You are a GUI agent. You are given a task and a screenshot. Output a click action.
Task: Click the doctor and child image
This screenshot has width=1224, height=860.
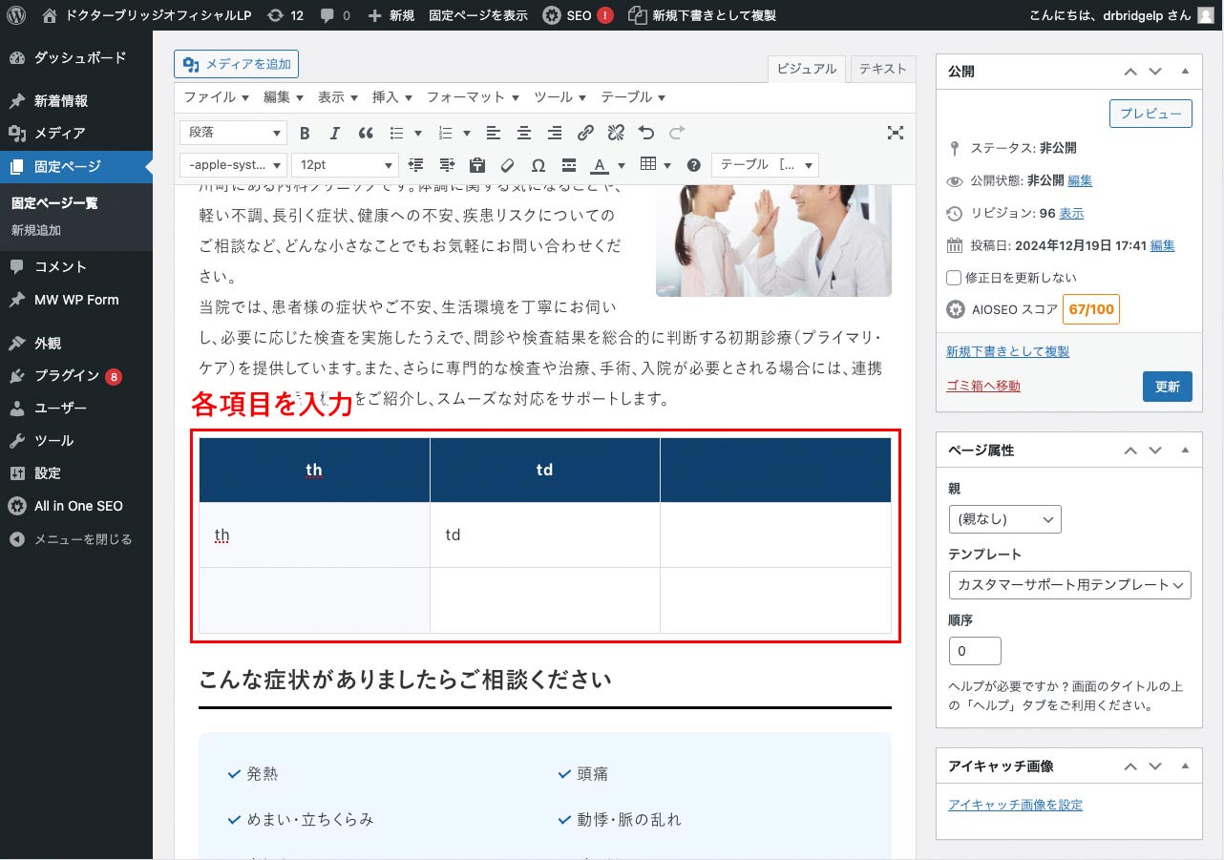tap(773, 240)
